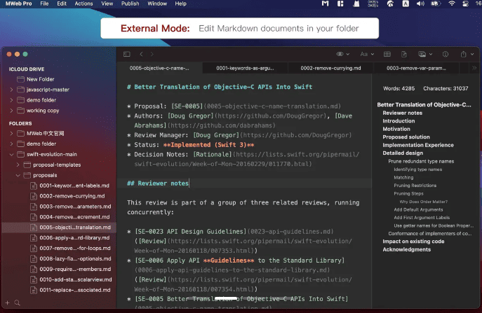Jump to Detailed design outline entry

(x=403, y=153)
